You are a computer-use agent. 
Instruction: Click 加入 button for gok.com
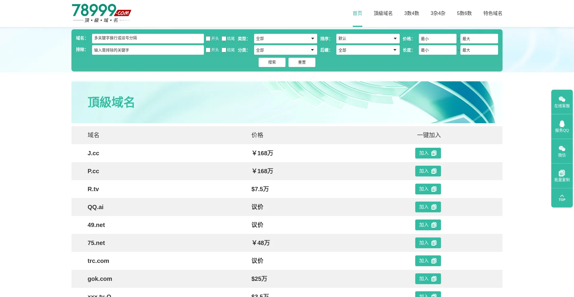tap(428, 279)
